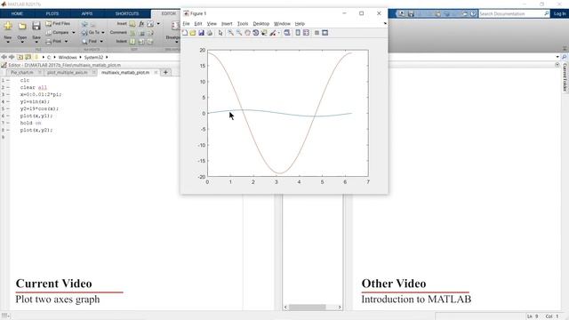Activate the Zoom In tool in Figure 1
Image resolution: width=569 pixels, height=320 pixels.
230,33
